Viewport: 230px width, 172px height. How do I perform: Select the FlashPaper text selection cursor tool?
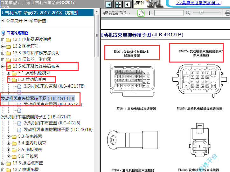(149, 13)
